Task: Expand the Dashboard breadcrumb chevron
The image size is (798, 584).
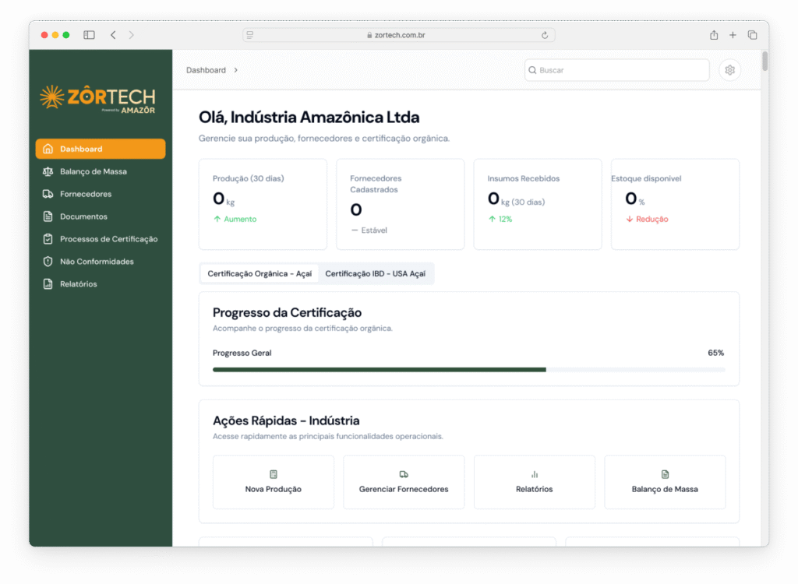Action: [x=236, y=70]
